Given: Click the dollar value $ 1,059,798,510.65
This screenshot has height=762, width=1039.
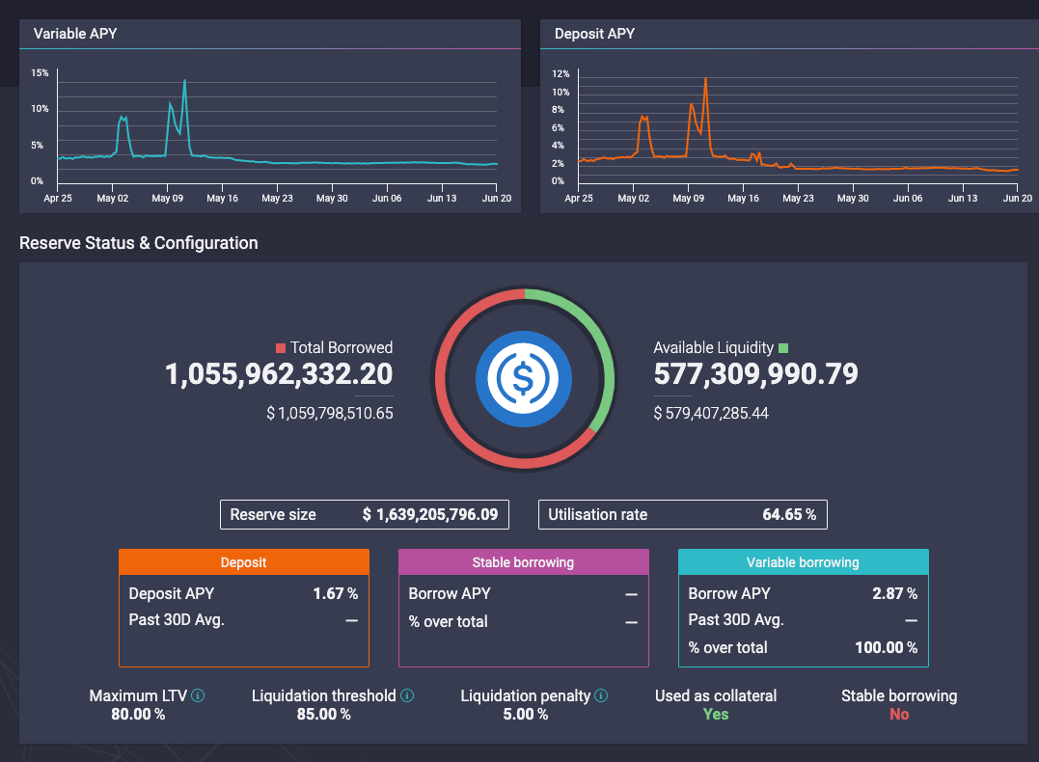Looking at the screenshot, I should (x=329, y=414).
